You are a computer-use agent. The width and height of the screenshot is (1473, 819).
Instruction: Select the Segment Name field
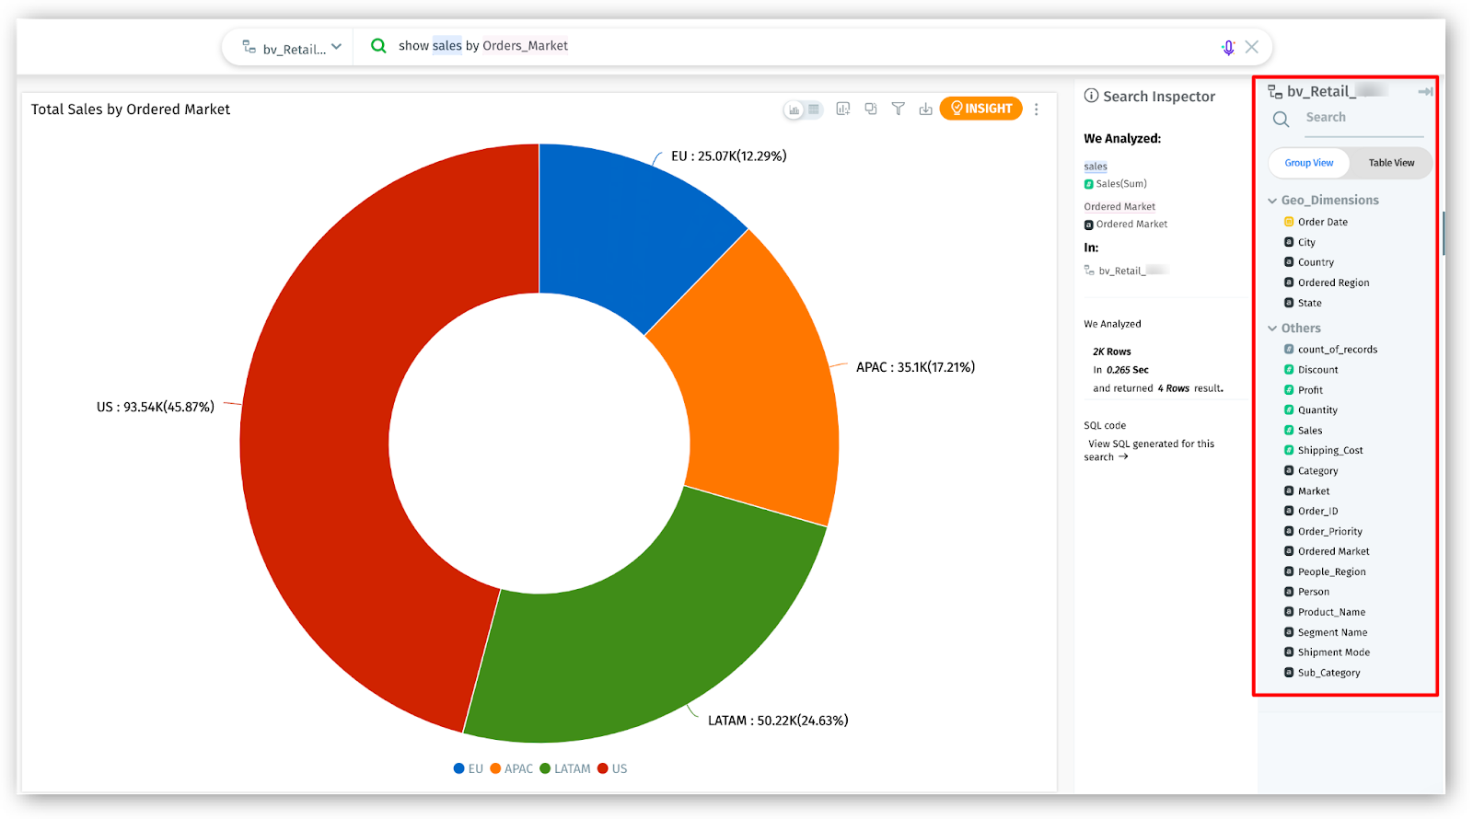(1332, 632)
